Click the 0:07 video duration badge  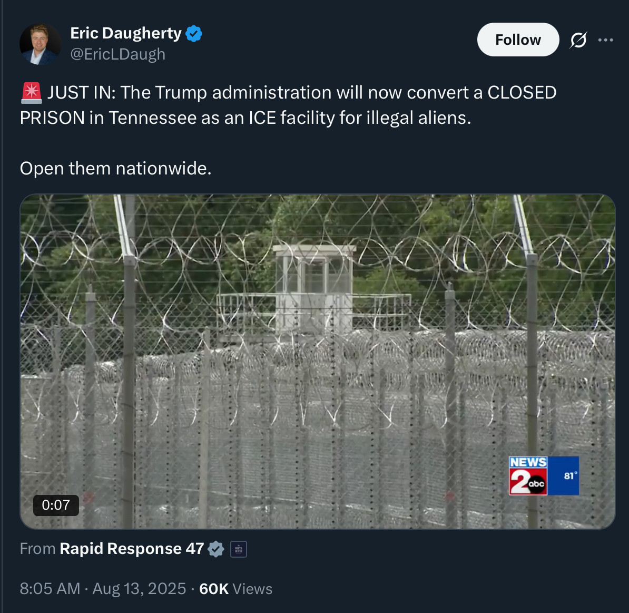pos(56,505)
